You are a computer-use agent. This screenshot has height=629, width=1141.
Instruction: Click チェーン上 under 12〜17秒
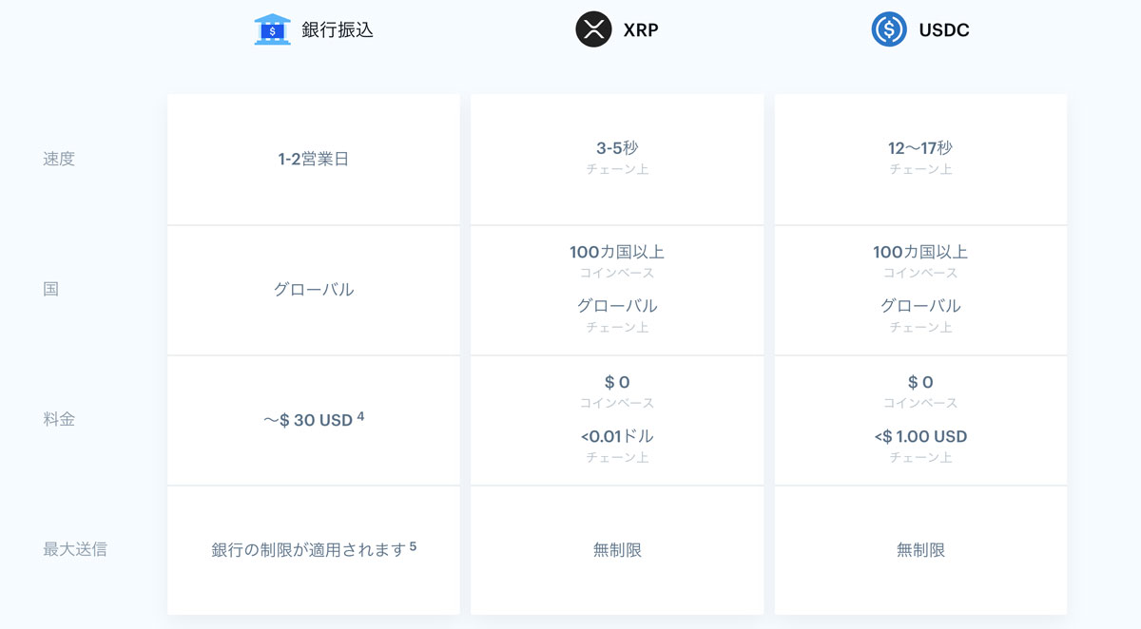(920, 169)
